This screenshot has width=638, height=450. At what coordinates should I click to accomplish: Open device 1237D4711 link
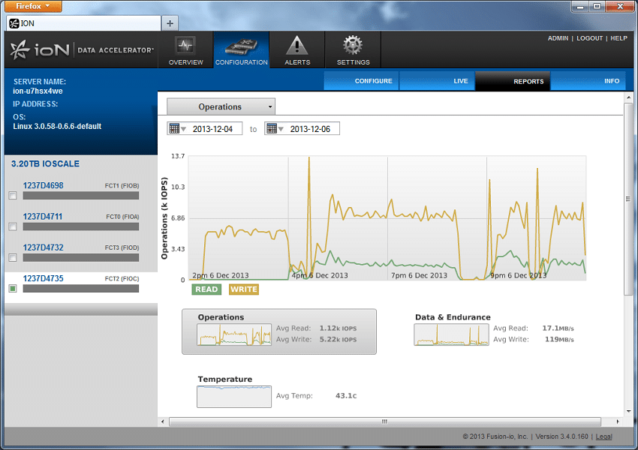[43, 216]
